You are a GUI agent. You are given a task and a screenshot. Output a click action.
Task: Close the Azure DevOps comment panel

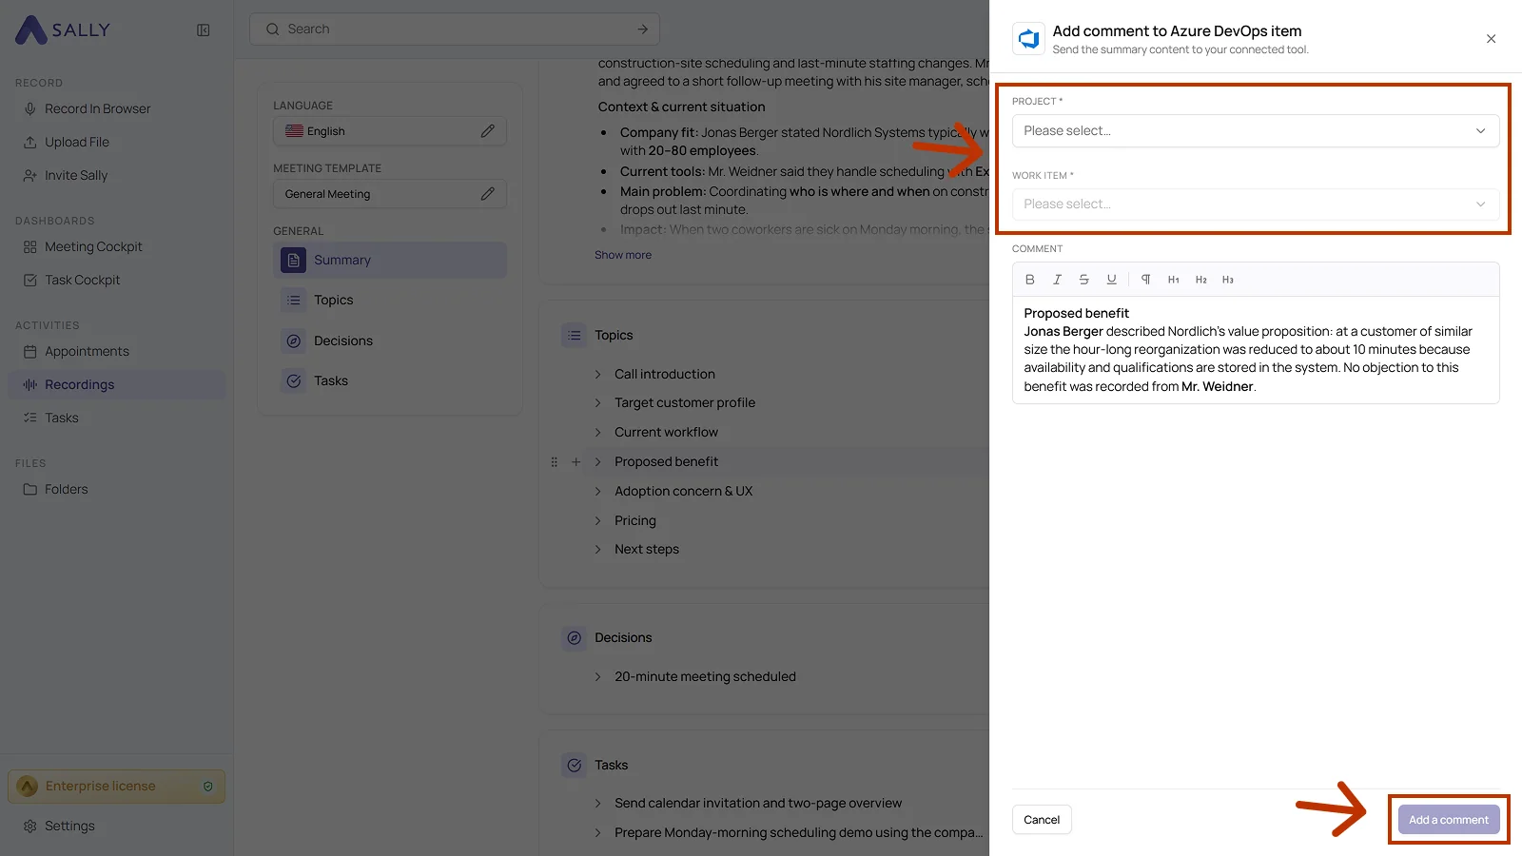(x=1491, y=39)
